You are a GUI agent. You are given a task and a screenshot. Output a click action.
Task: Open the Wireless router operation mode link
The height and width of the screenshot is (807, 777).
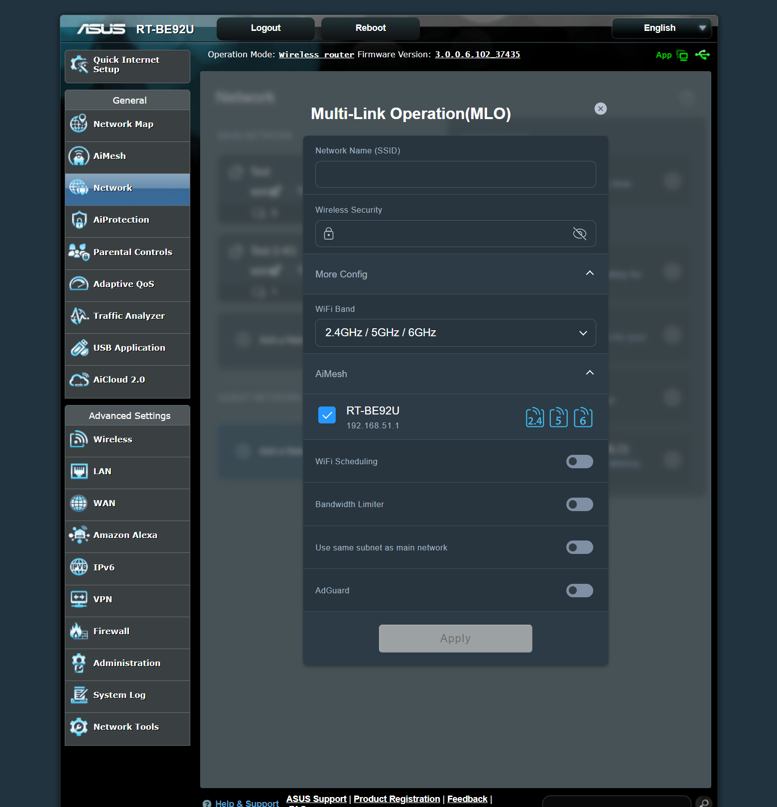pos(316,55)
